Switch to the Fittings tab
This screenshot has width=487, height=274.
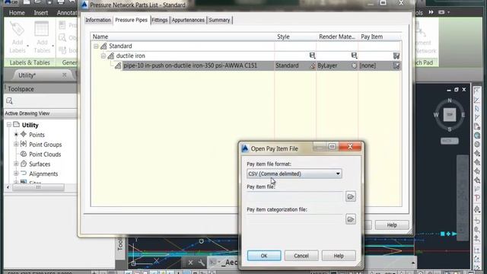pyautogui.click(x=160, y=20)
